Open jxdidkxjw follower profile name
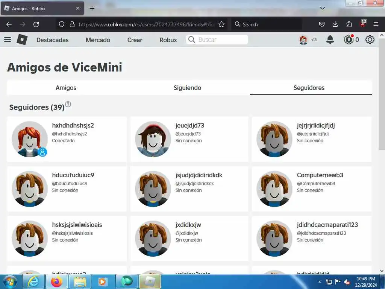This screenshot has height=289, width=385. pyautogui.click(x=188, y=225)
